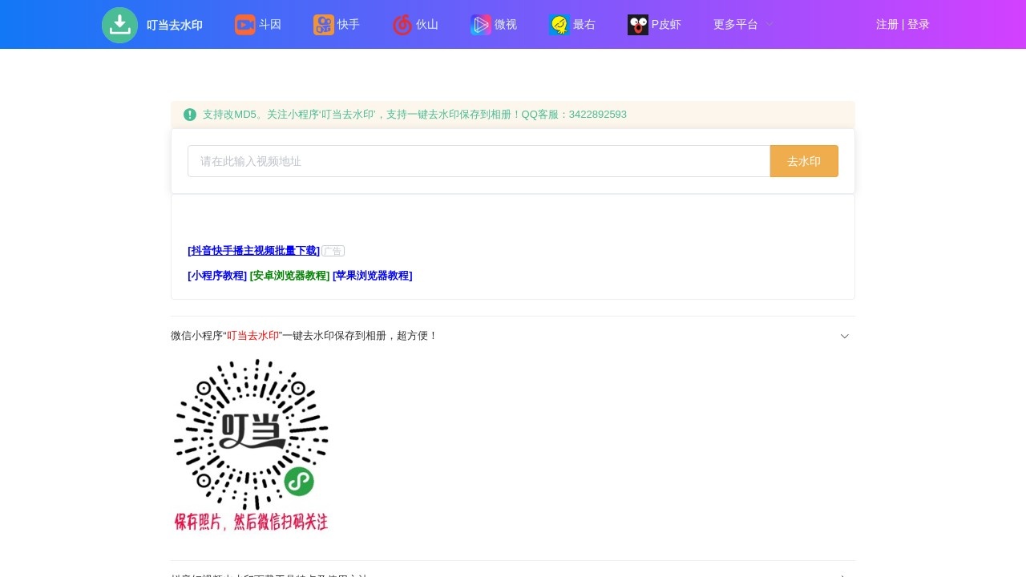This screenshot has width=1026, height=577.
Task: Open the 小程序教程 tutorial link
Action: tap(217, 276)
